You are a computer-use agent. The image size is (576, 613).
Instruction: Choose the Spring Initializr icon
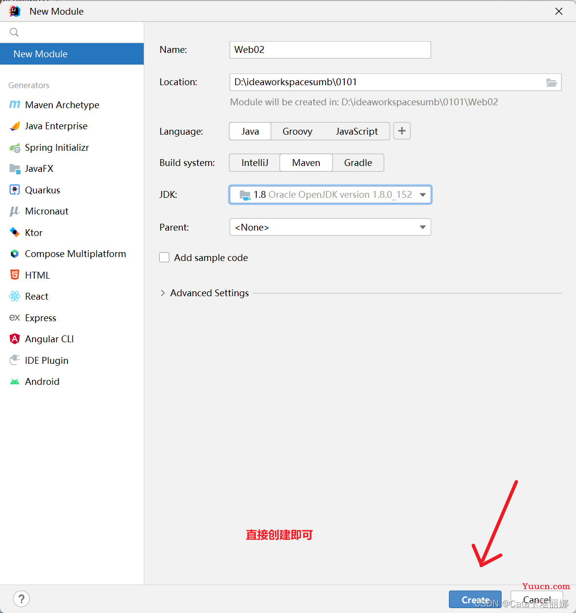[15, 147]
